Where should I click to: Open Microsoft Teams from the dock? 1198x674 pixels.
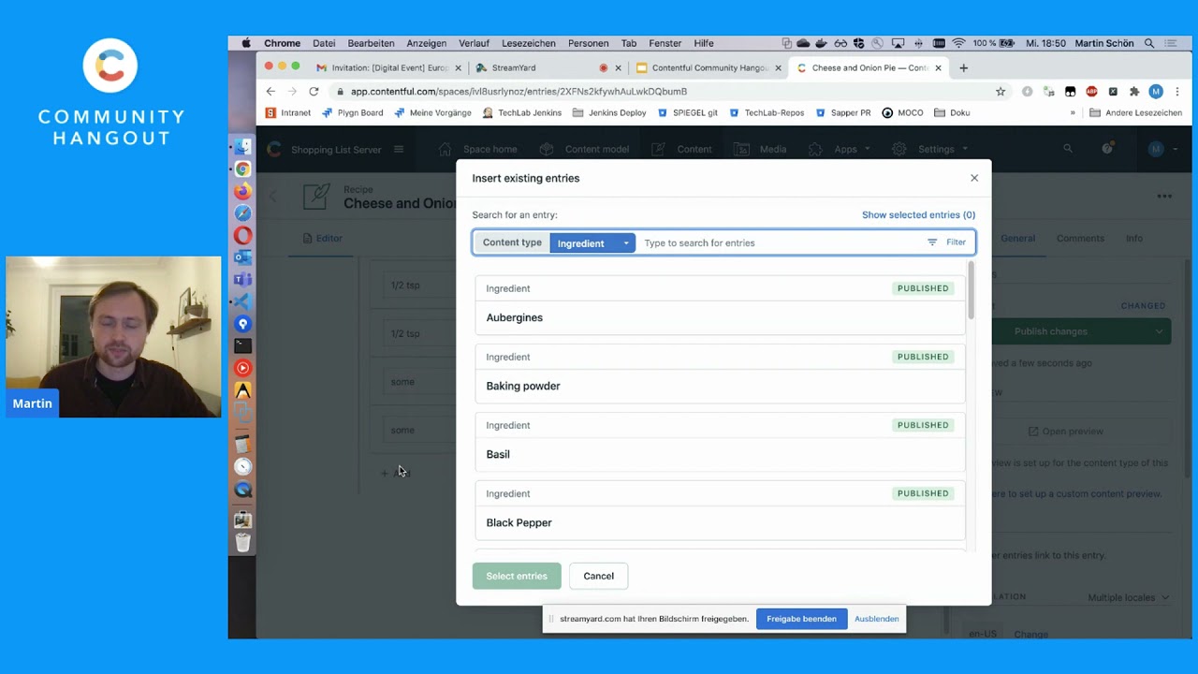tap(242, 280)
